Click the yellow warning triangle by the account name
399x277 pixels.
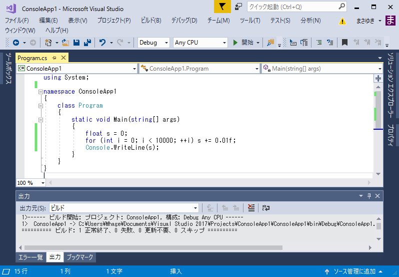[x=342, y=21]
